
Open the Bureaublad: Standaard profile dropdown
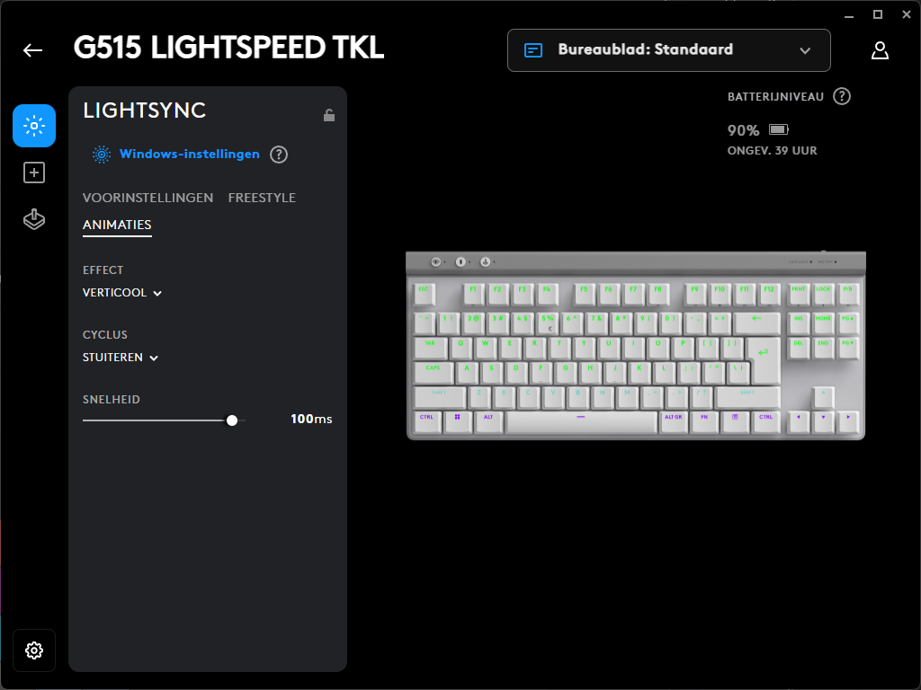pyautogui.click(x=669, y=50)
